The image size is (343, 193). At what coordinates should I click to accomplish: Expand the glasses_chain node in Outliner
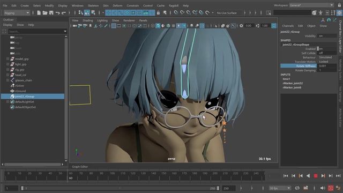click(8, 80)
